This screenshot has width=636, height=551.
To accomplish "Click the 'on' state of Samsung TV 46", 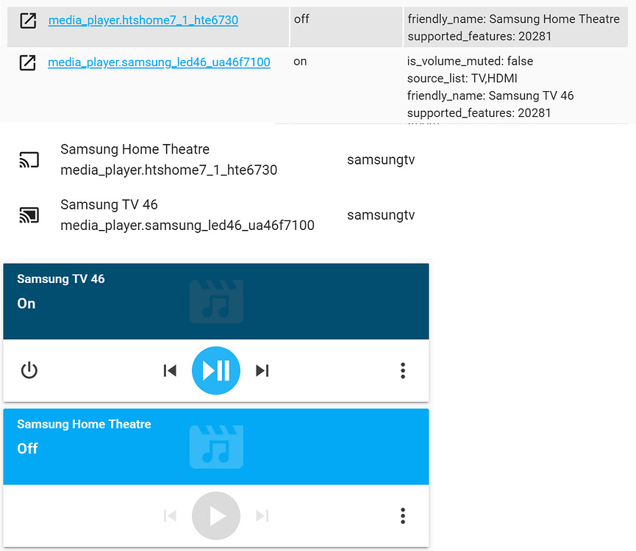I will pyautogui.click(x=300, y=62).
